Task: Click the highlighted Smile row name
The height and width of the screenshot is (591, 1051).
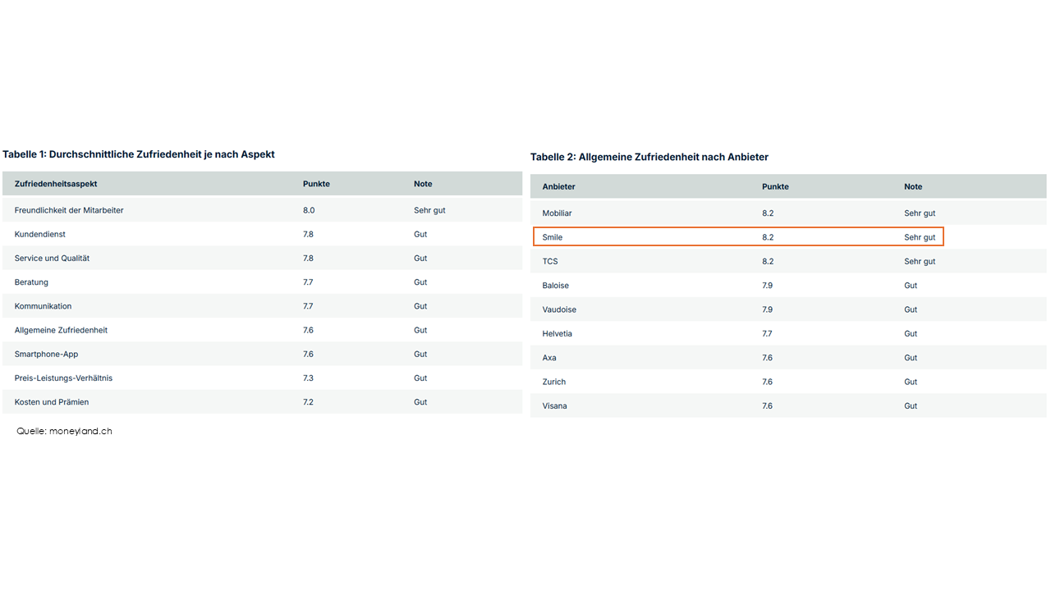Action: (553, 237)
